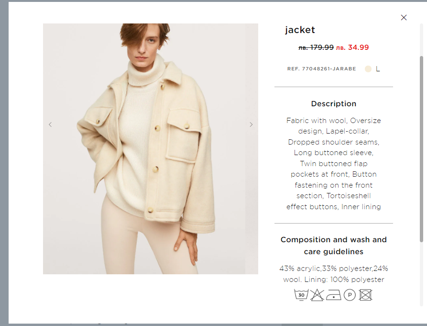This screenshot has width=427, height=326.
Task: Click the Composition and wash care heading
Action: click(x=334, y=245)
